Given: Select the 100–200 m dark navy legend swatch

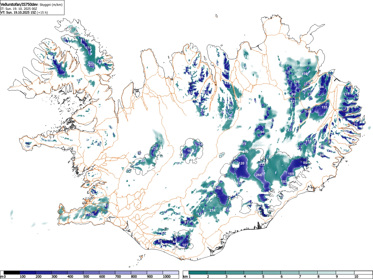Looking at the screenshot, I should click(x=28, y=273).
